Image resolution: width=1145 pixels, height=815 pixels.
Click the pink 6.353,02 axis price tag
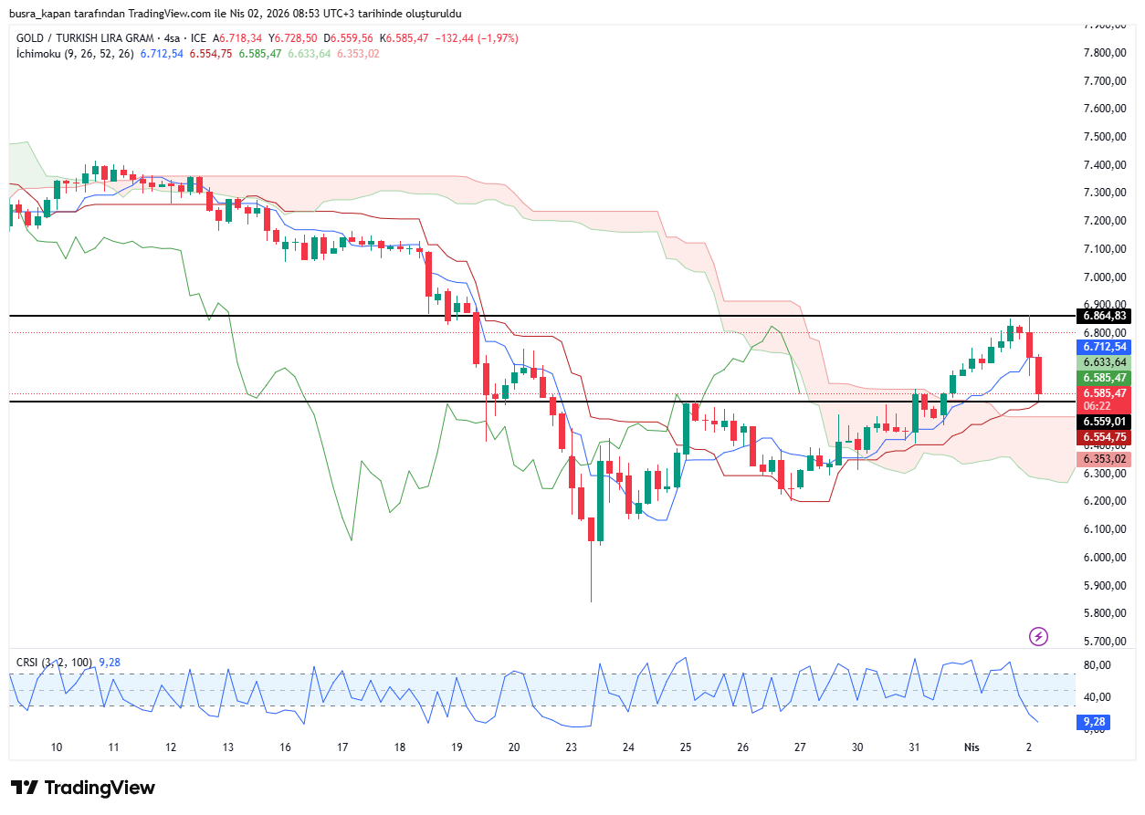pyautogui.click(x=1105, y=459)
